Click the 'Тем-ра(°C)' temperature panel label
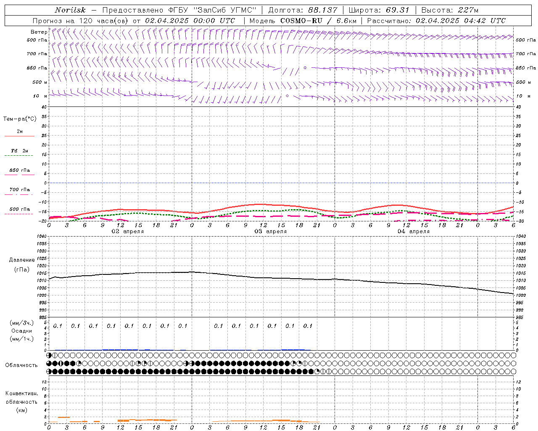Image resolution: width=538 pixels, height=431 pixels. click(x=20, y=119)
